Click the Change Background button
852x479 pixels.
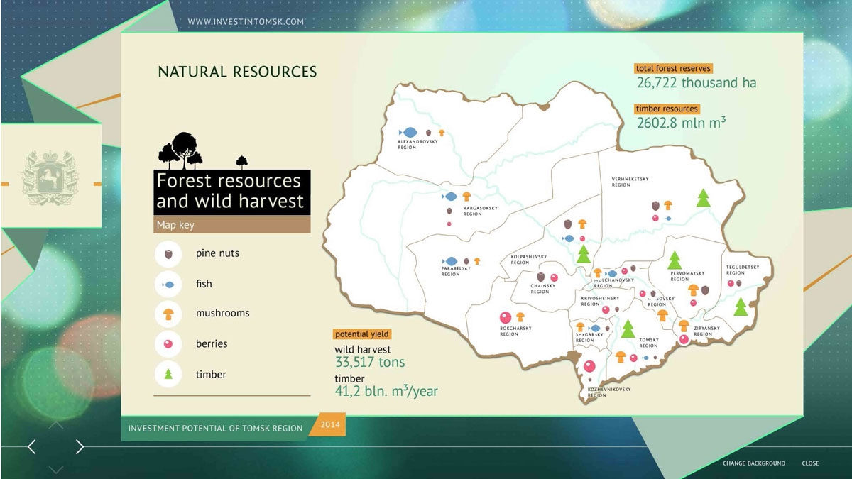click(x=753, y=463)
